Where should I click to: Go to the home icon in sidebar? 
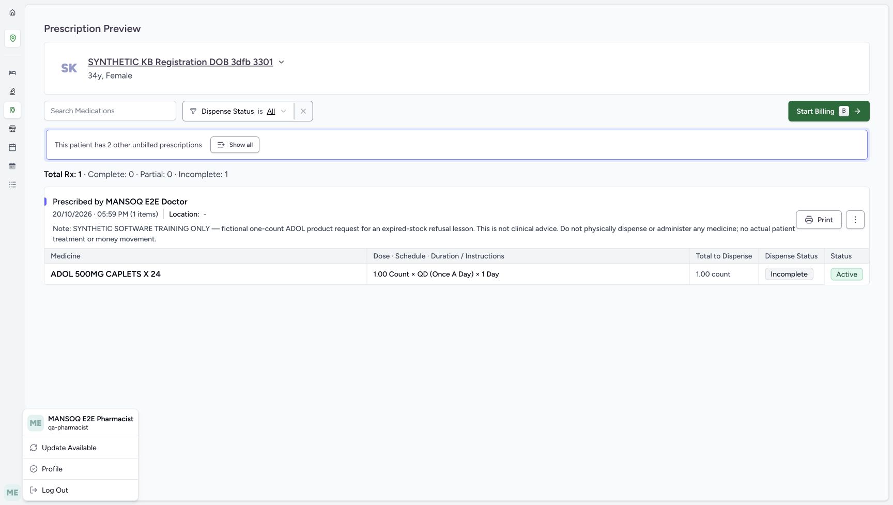click(12, 12)
